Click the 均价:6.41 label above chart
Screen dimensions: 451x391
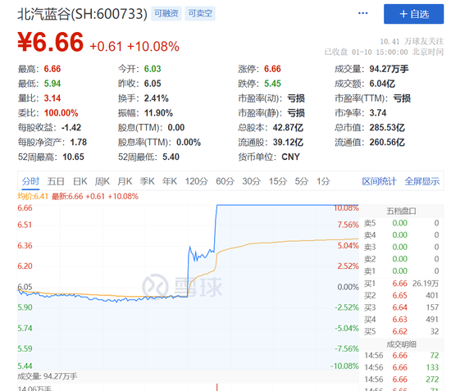(33, 197)
